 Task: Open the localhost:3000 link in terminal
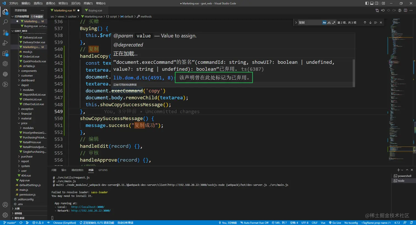click(88, 207)
